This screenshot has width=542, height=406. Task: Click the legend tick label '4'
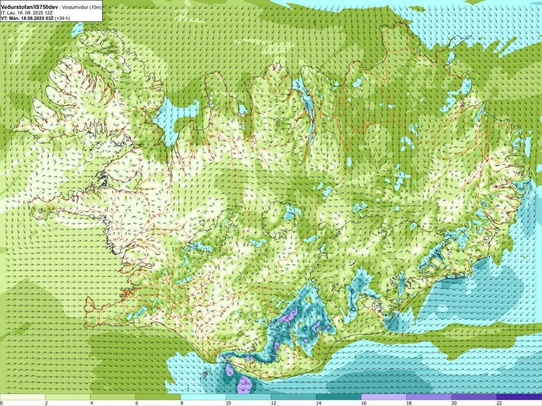91,403
